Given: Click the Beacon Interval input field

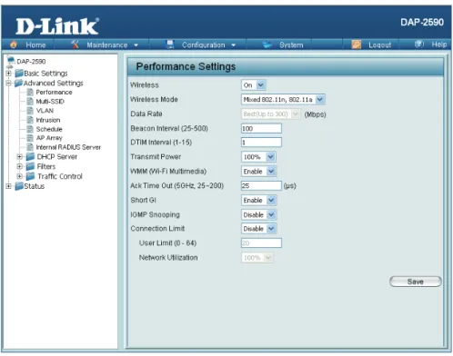Looking at the screenshot, I should coord(261,128).
